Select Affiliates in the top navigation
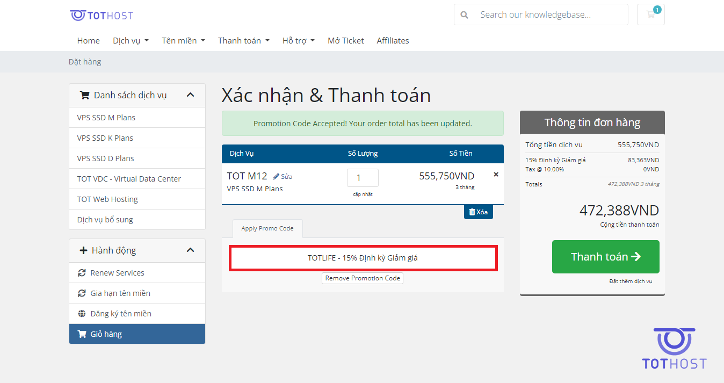The image size is (724, 383). pyautogui.click(x=393, y=40)
